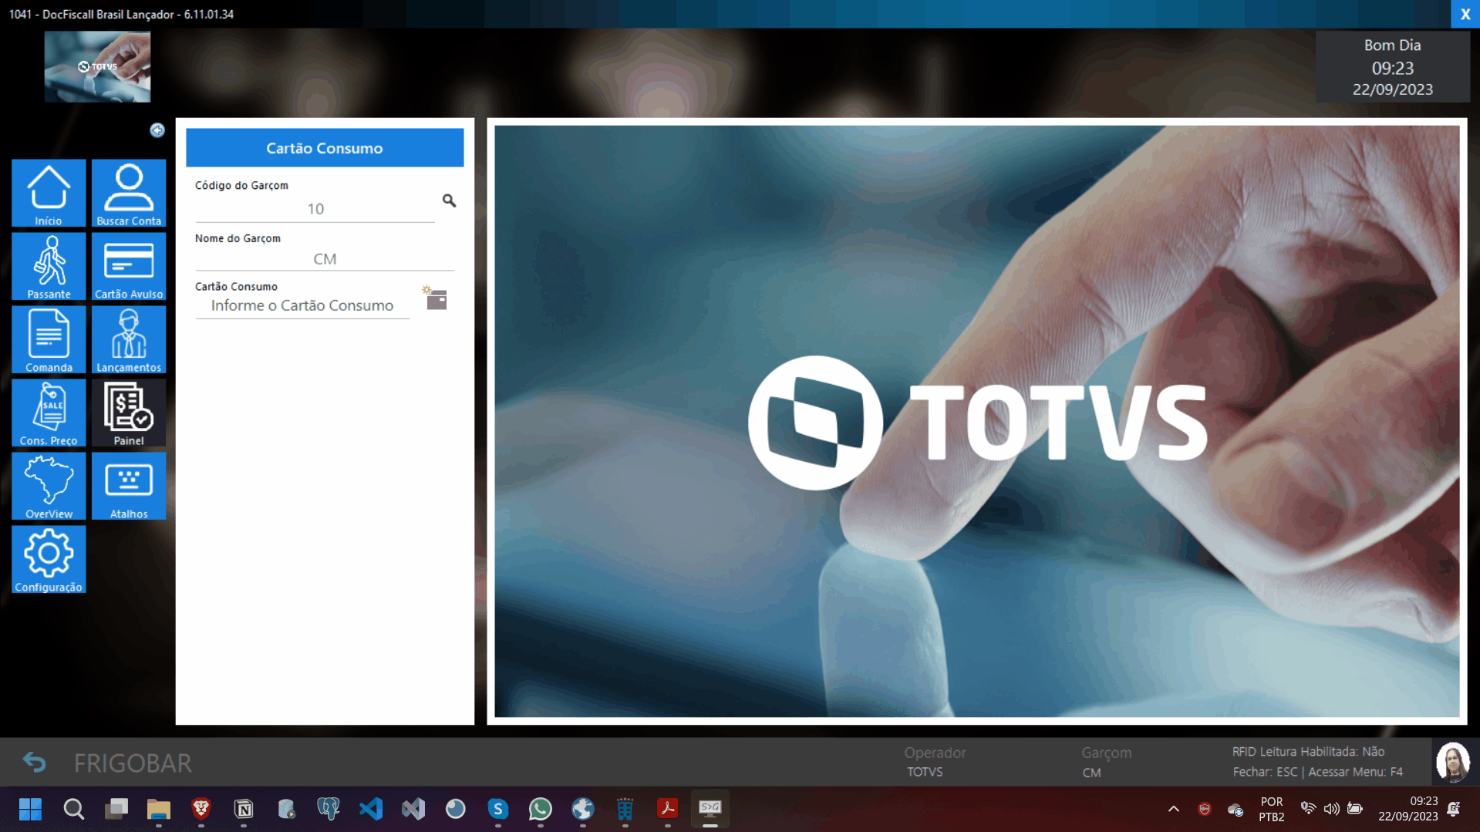Click the POR PTB2 language indicator
This screenshot has width=1480, height=832.
(x=1272, y=809)
